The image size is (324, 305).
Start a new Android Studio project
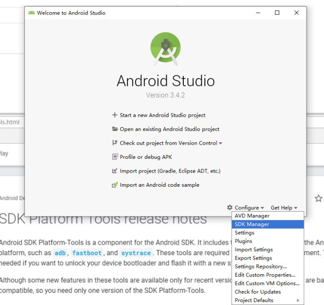coord(162,115)
